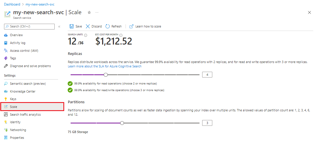Click the search service icon beside title
This screenshot has height=142, width=317.
(x=8, y=14)
